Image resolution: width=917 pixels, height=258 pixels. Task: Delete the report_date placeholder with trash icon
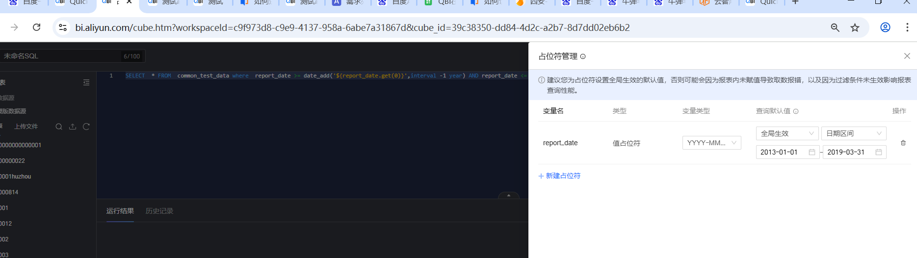tap(903, 143)
